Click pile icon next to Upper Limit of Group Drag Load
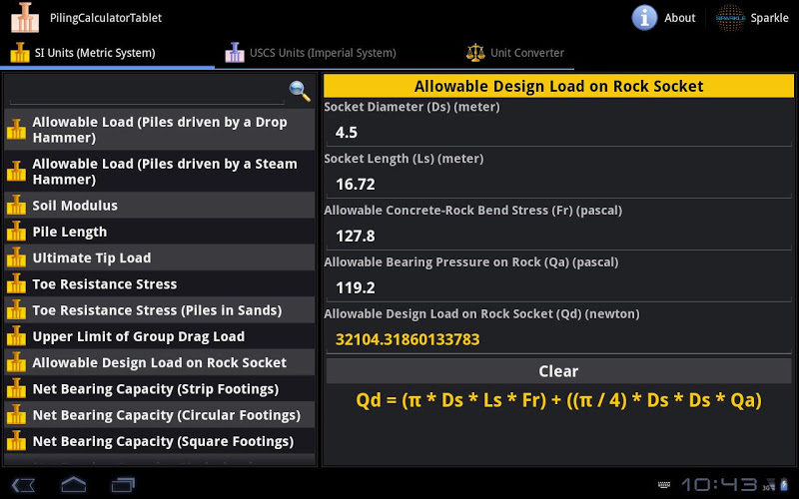Image resolution: width=799 pixels, height=499 pixels. click(16, 336)
